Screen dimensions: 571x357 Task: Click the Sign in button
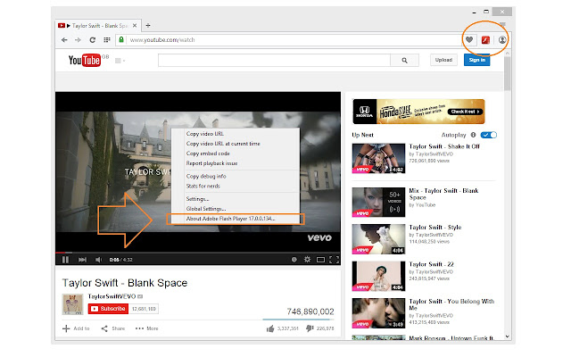[476, 60]
